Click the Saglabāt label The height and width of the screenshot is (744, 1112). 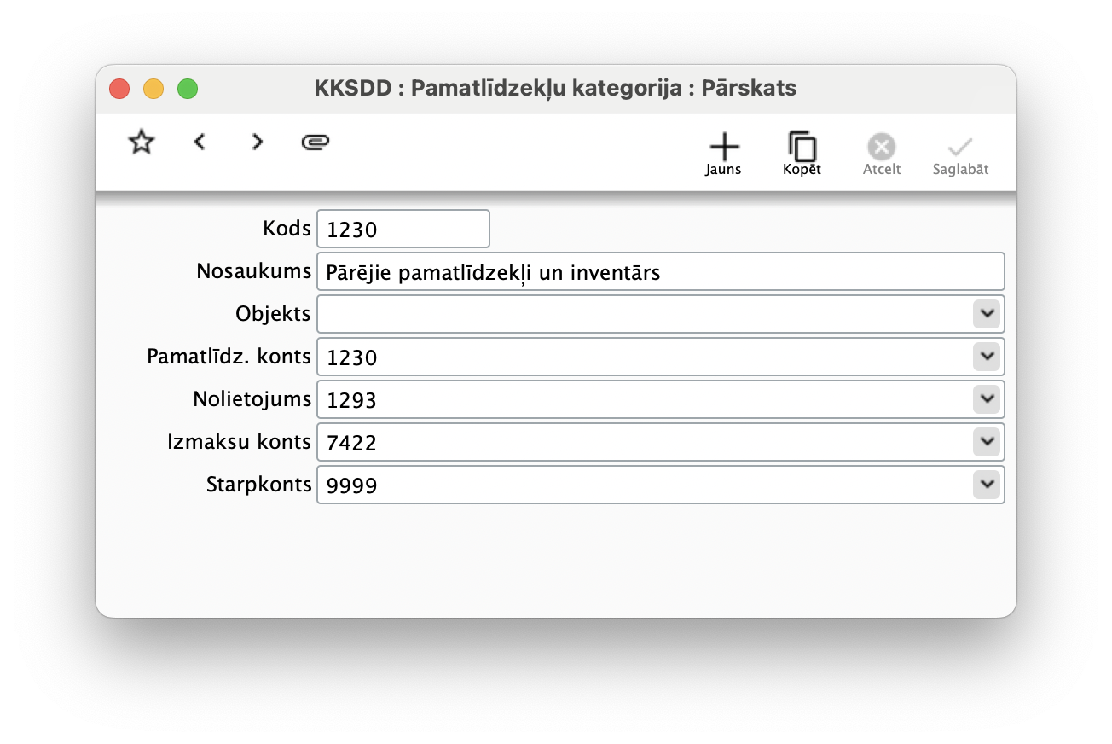960,169
